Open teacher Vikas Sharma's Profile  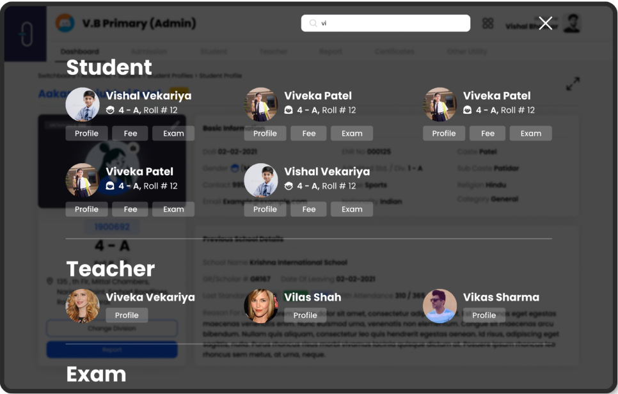(x=484, y=315)
